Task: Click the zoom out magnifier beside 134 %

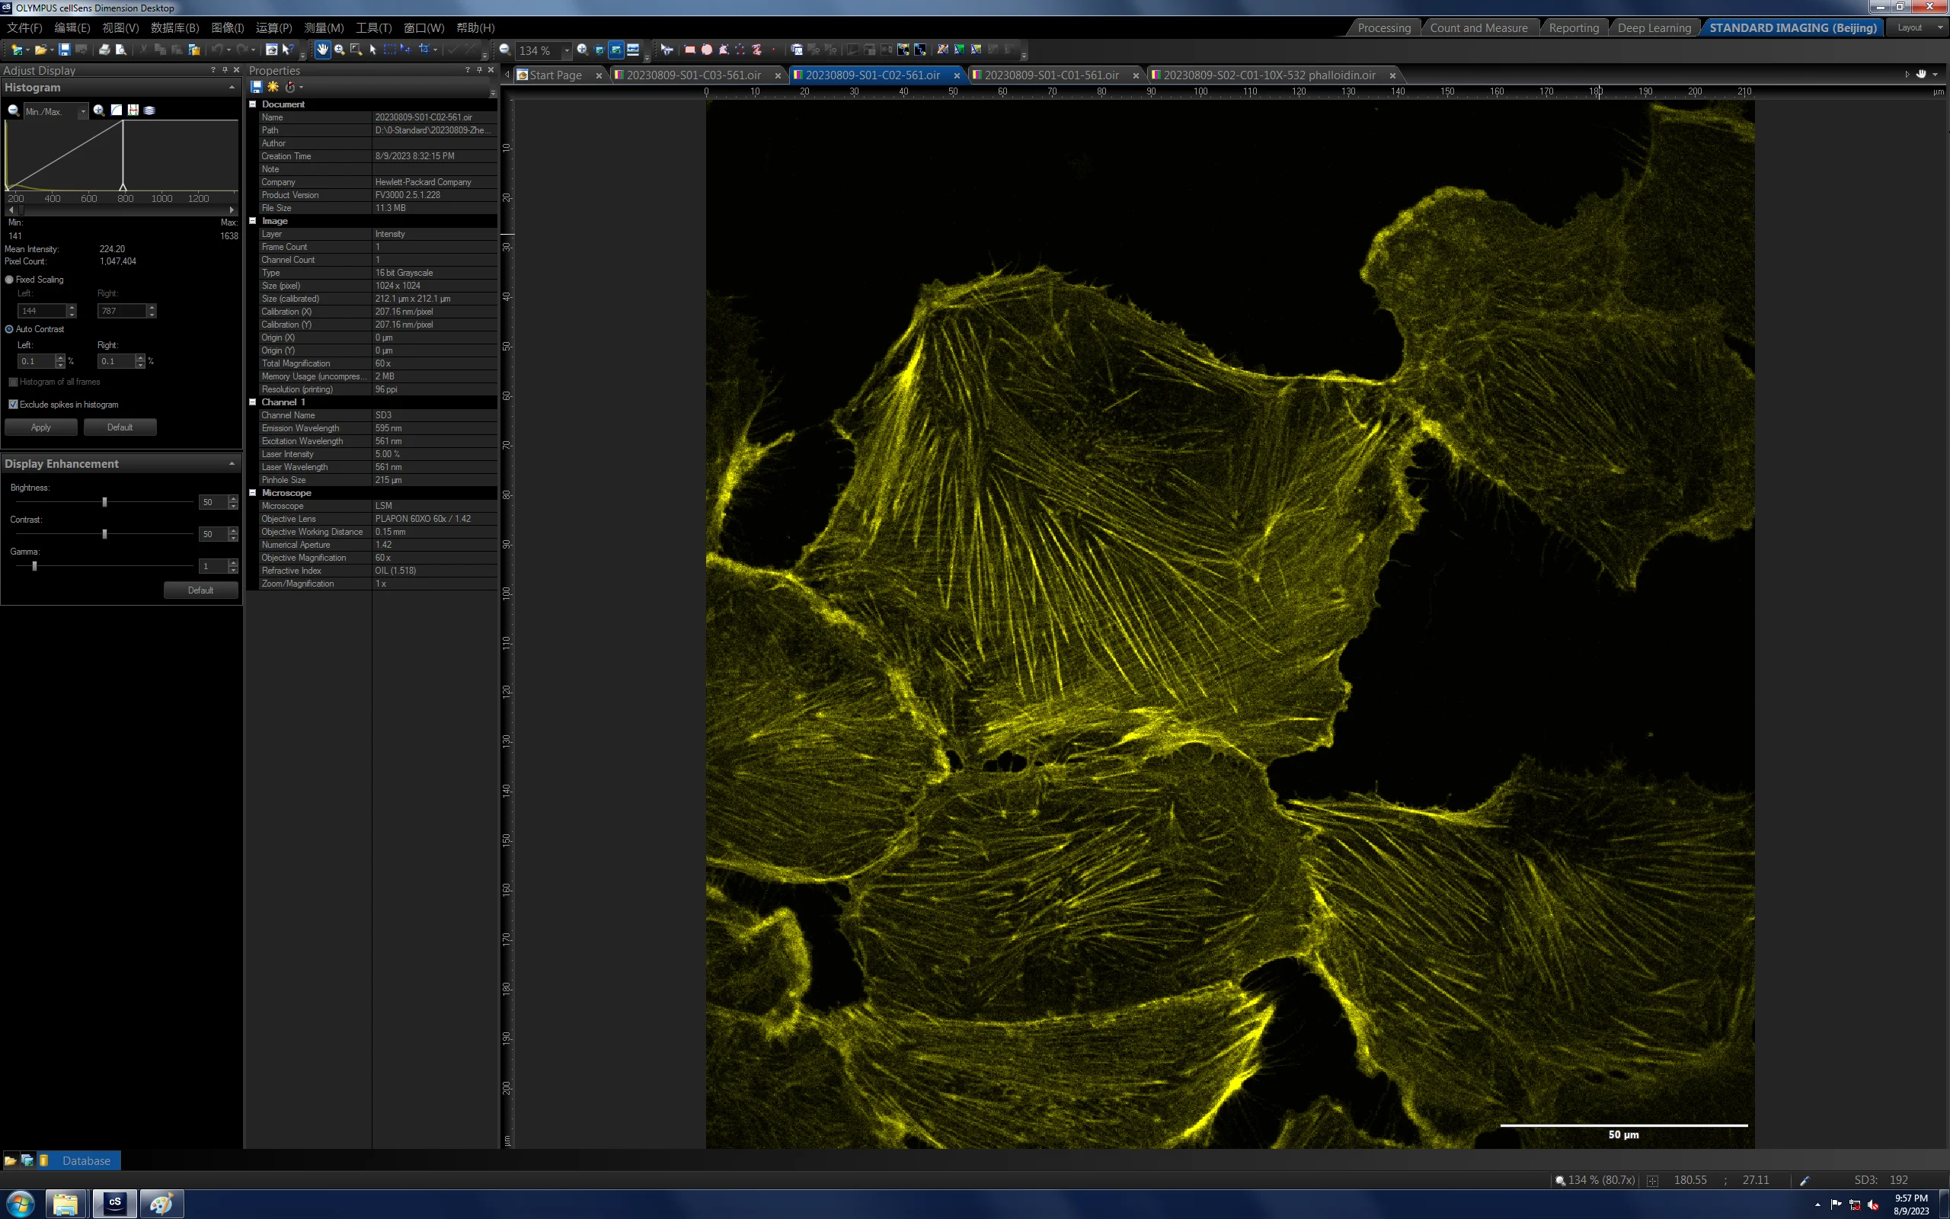Action: pos(504,50)
